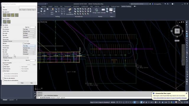Open Service type dropdown above Right only
Viewport: 189px width, 106px height.
(x=16, y=58)
